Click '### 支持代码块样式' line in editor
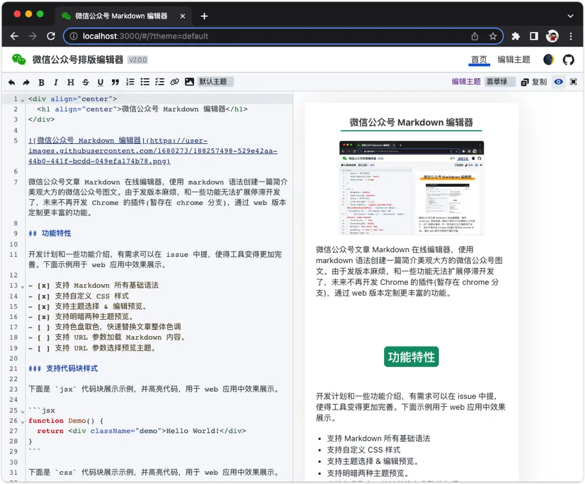The image size is (585, 484). click(x=63, y=369)
